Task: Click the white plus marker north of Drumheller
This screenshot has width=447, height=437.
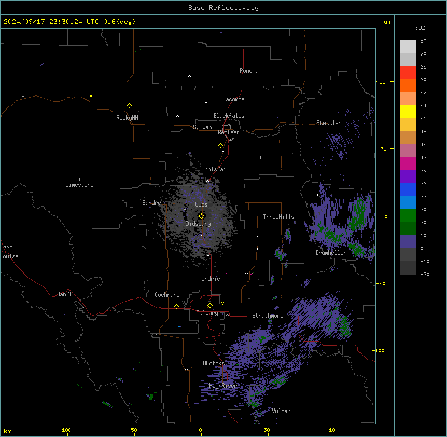Action: 317,195
